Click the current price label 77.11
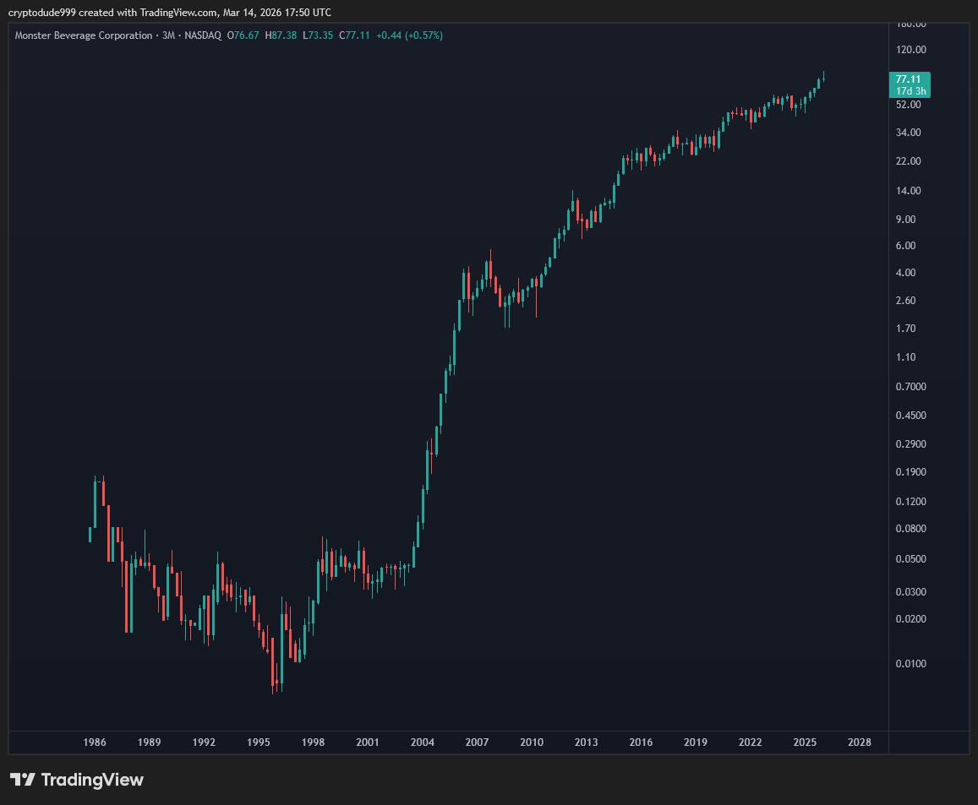The height and width of the screenshot is (805, 978). 909,79
